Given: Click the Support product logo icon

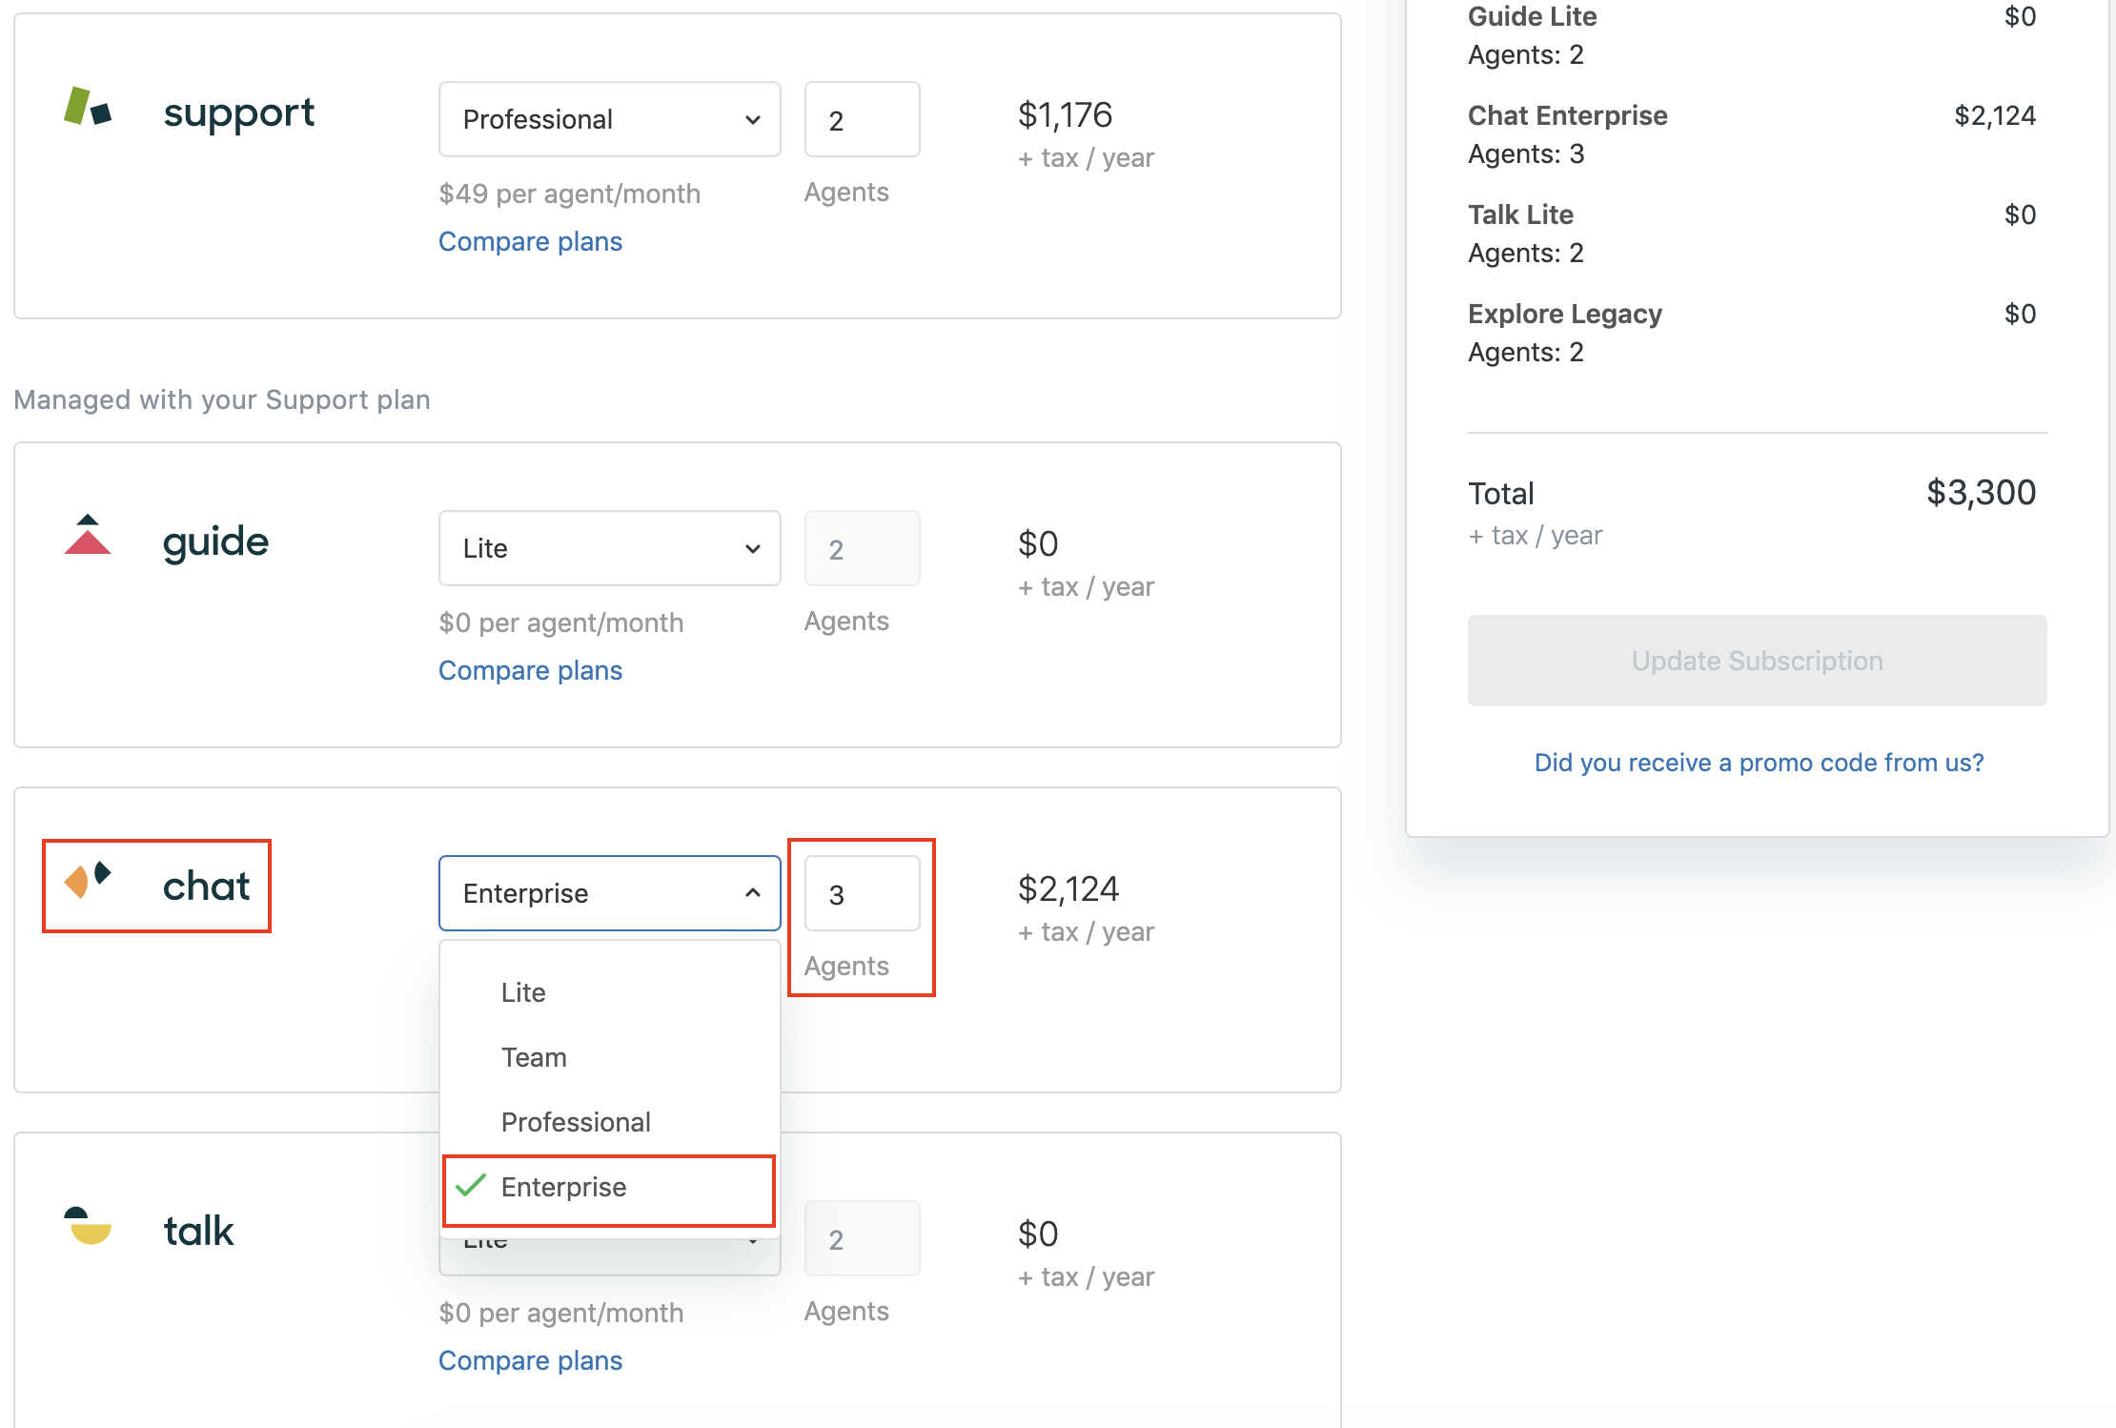Looking at the screenshot, I should pyautogui.click(x=88, y=107).
